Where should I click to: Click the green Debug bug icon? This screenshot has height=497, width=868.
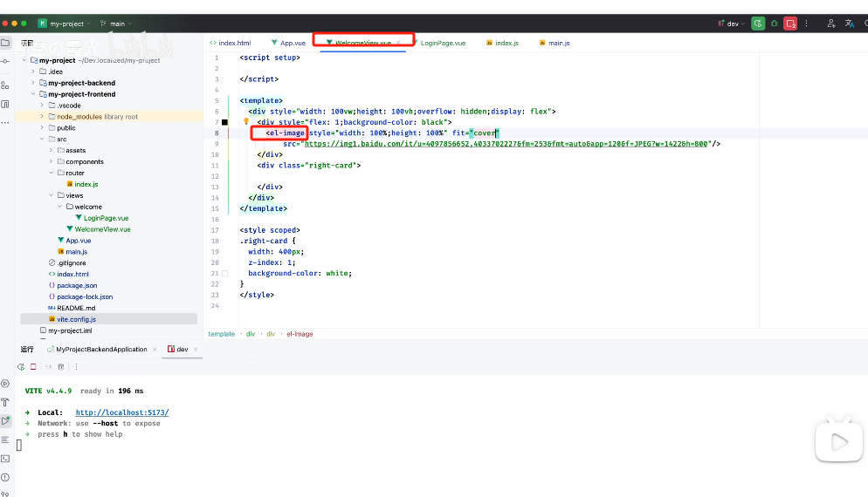click(775, 24)
